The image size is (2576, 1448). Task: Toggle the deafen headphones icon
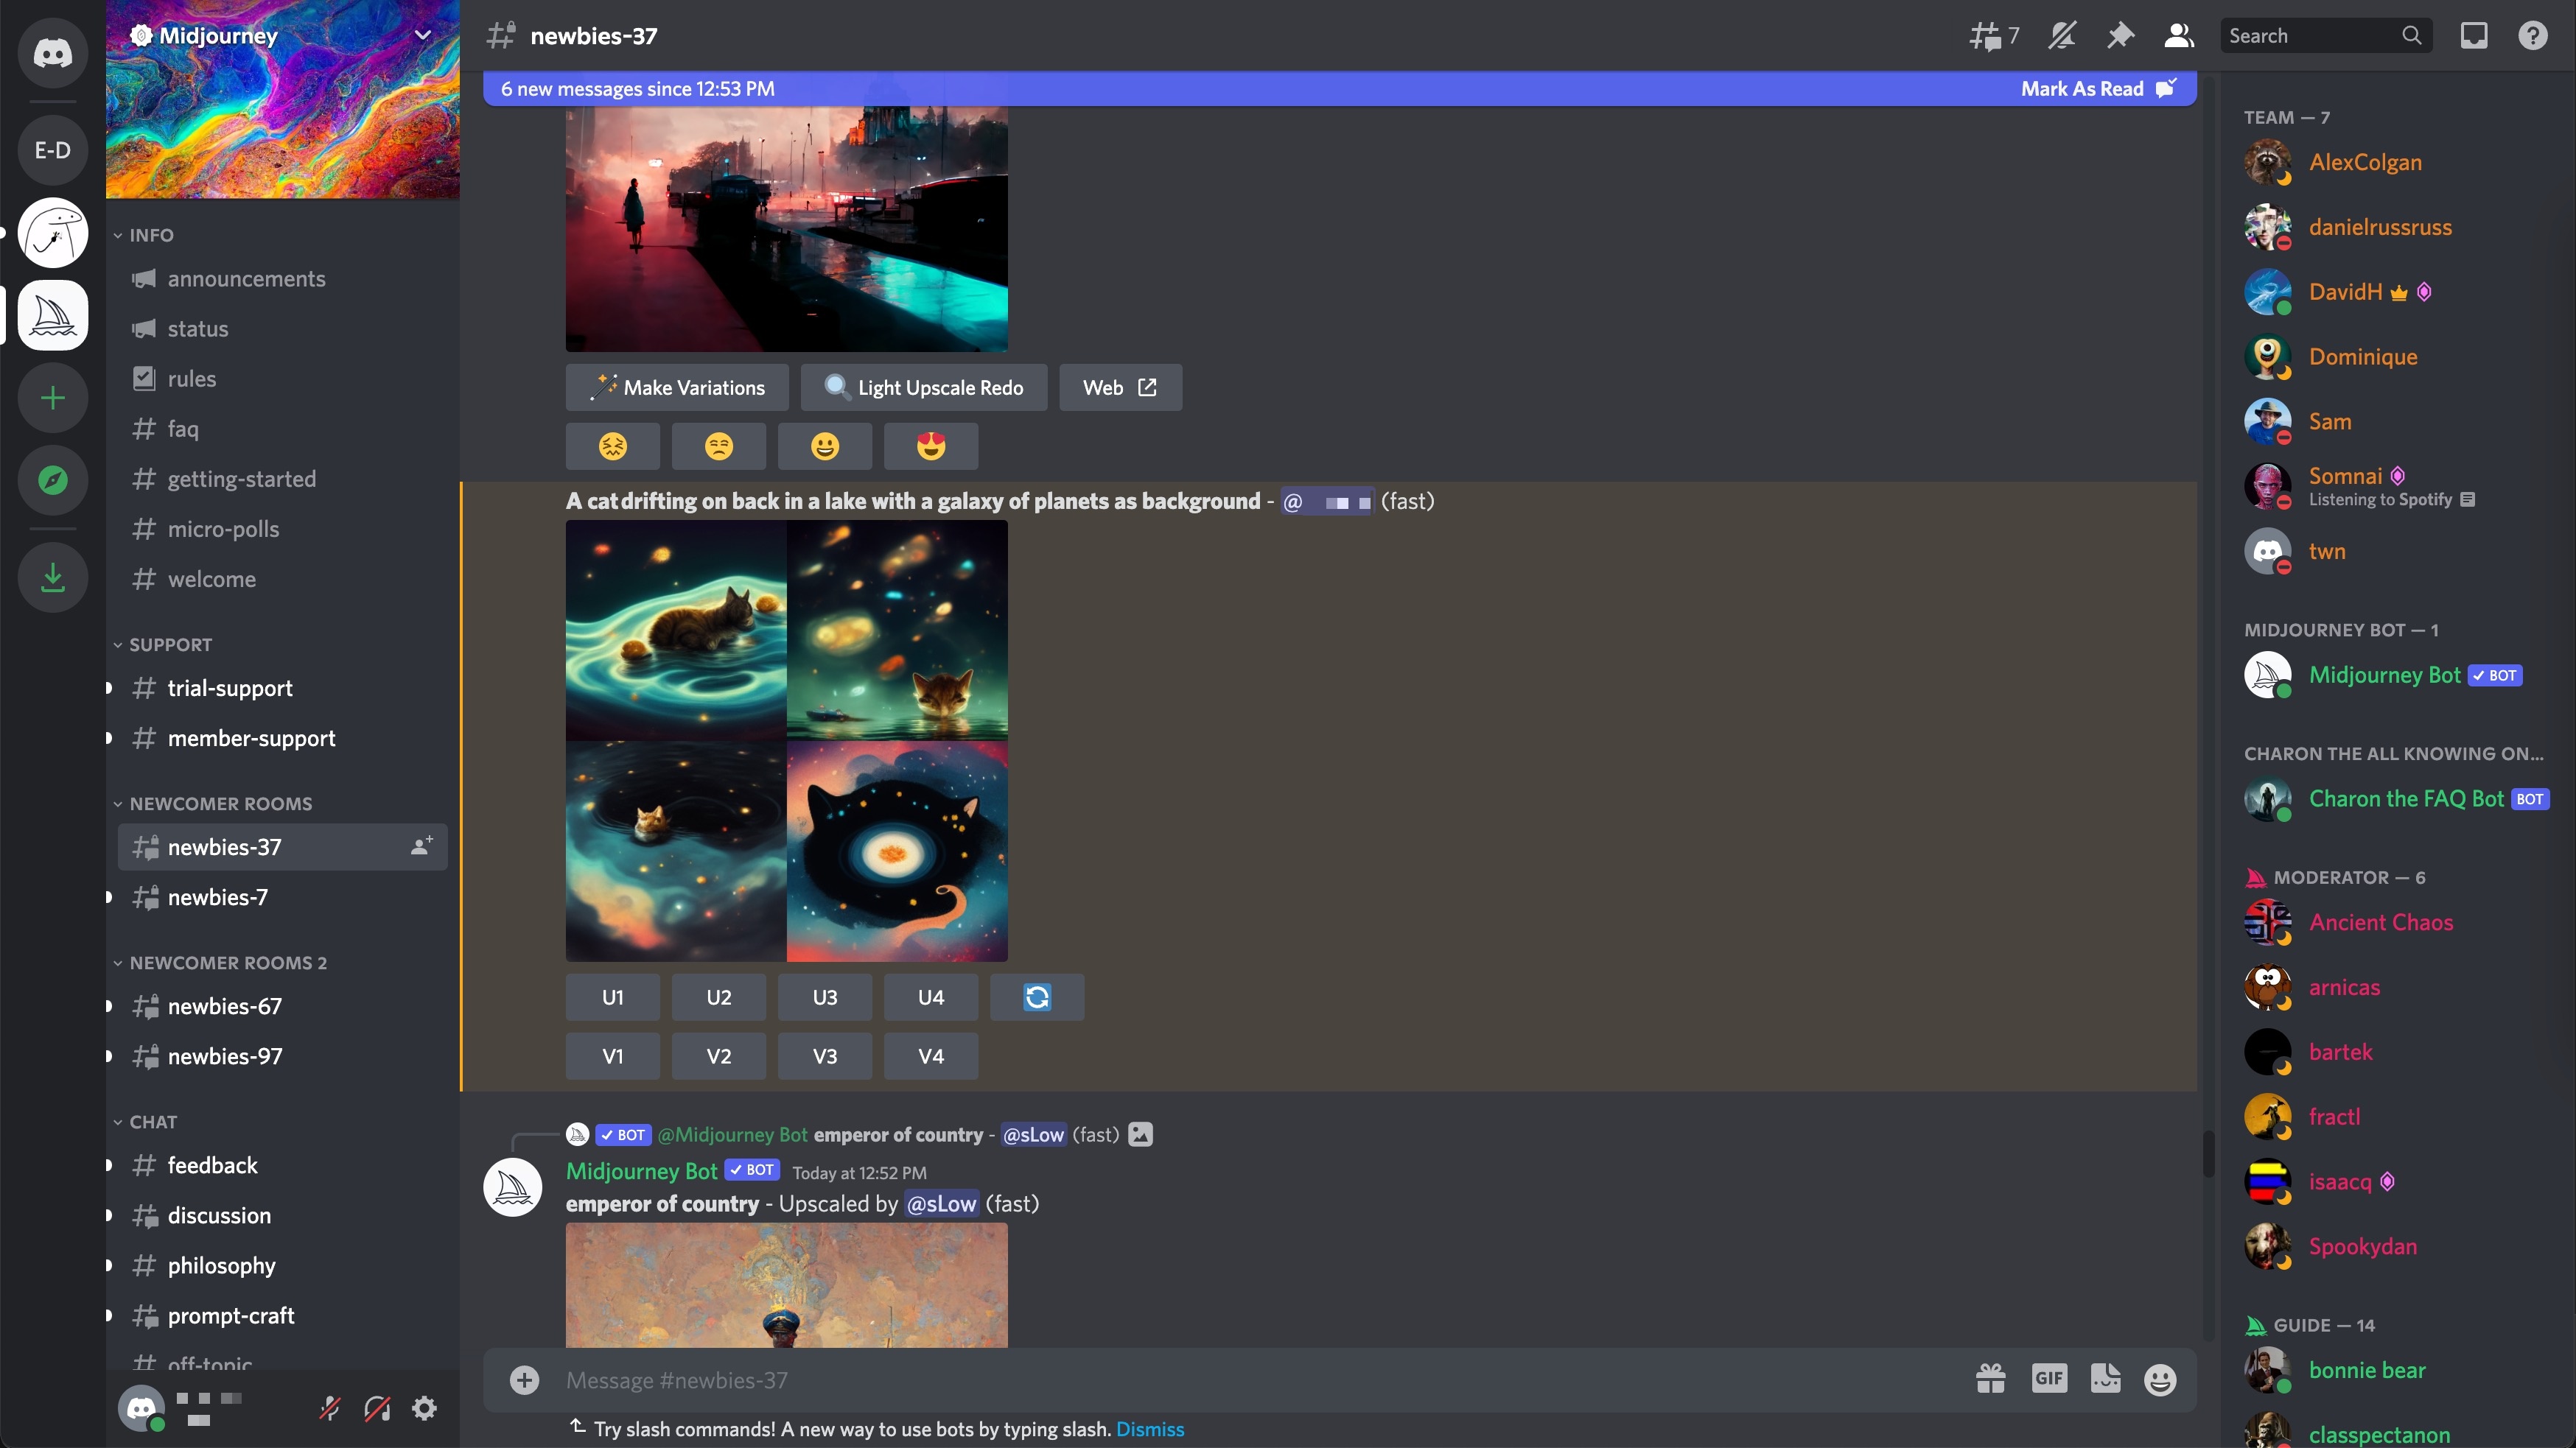377,1409
